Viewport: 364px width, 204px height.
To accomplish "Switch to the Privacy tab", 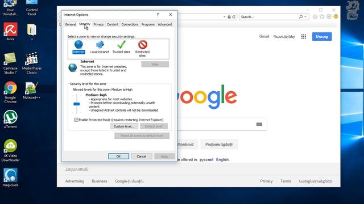I will [98, 24].
